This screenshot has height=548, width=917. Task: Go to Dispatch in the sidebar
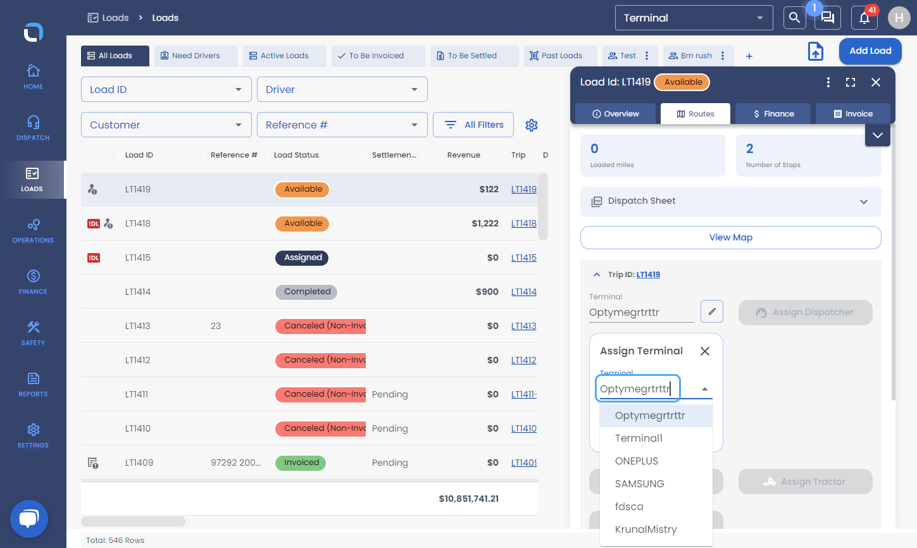(x=33, y=128)
